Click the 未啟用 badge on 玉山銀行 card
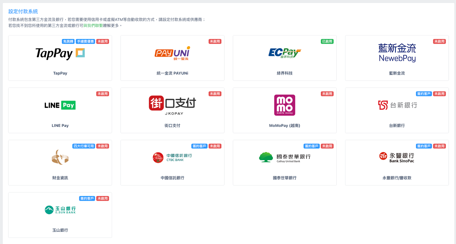The height and width of the screenshot is (244, 456). click(x=103, y=198)
